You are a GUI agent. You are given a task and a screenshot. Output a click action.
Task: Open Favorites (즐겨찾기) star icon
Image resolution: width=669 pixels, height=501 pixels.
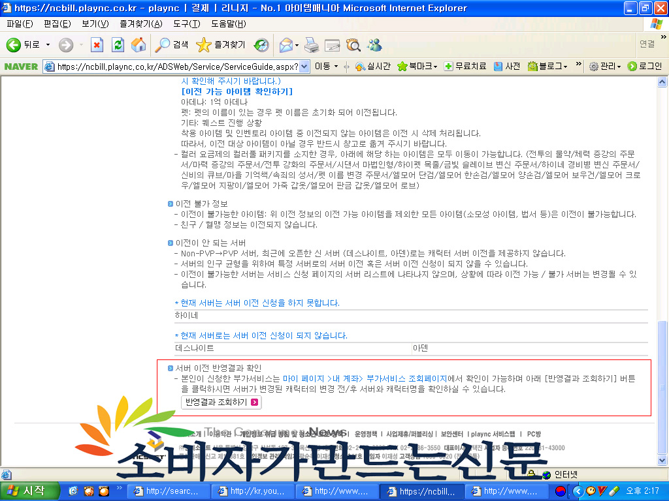(204, 44)
